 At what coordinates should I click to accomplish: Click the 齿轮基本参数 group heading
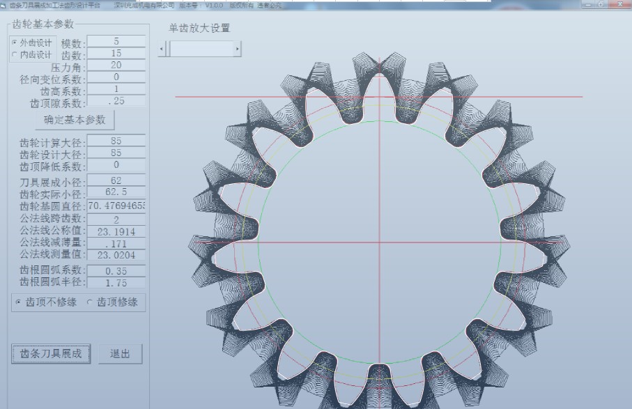pyautogui.click(x=43, y=24)
